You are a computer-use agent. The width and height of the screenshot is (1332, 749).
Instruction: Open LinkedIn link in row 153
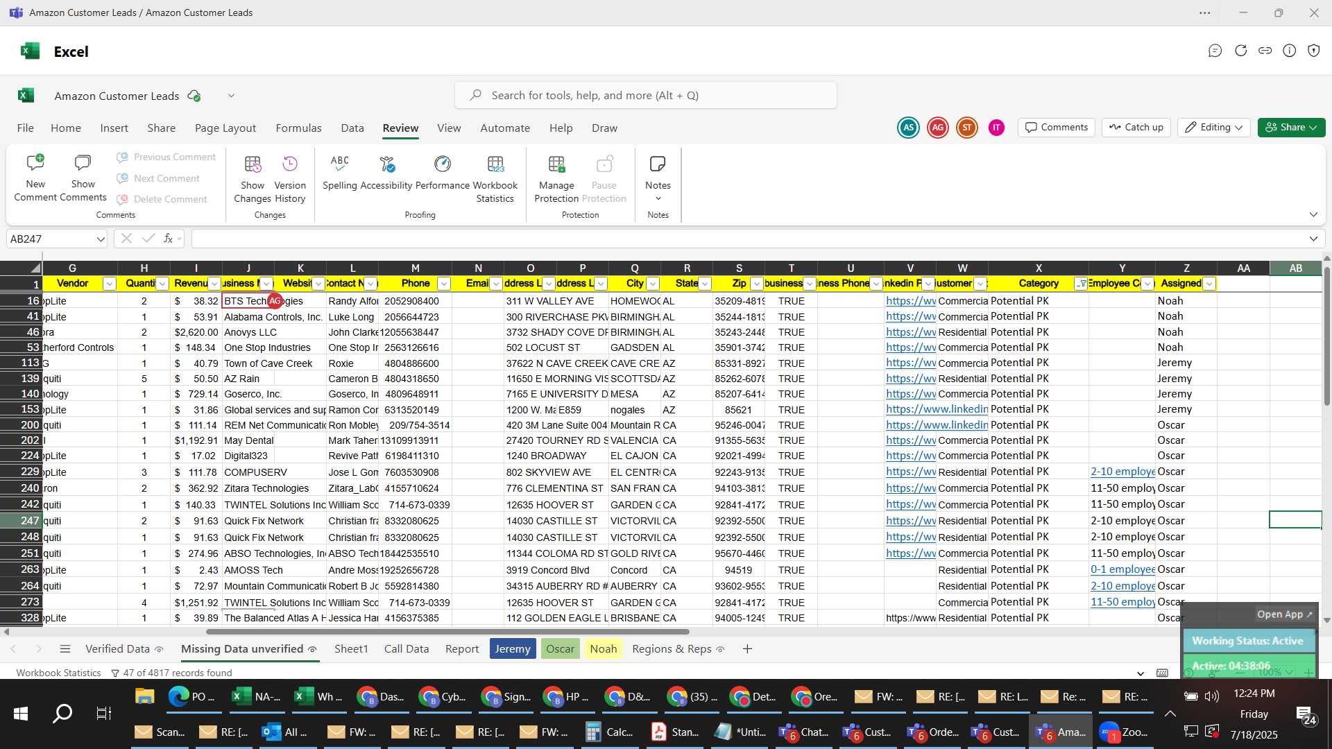click(x=937, y=410)
